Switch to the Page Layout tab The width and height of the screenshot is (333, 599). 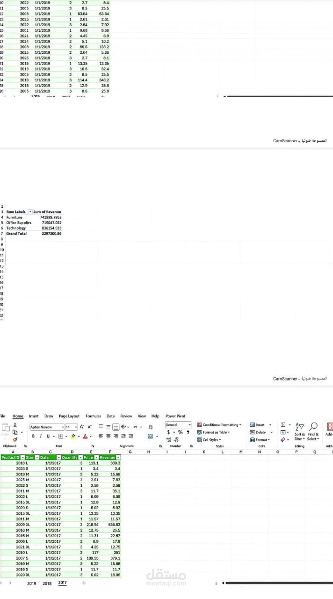coord(69,416)
